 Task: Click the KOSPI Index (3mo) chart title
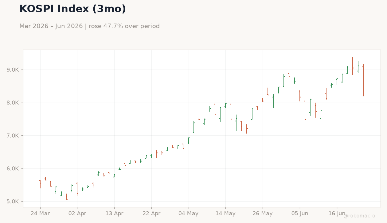click(x=72, y=9)
